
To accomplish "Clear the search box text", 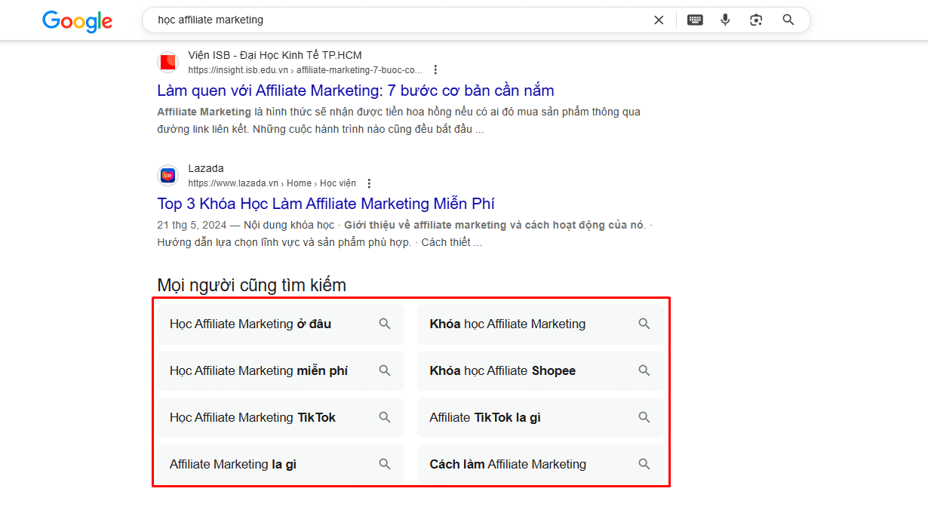I will point(659,20).
